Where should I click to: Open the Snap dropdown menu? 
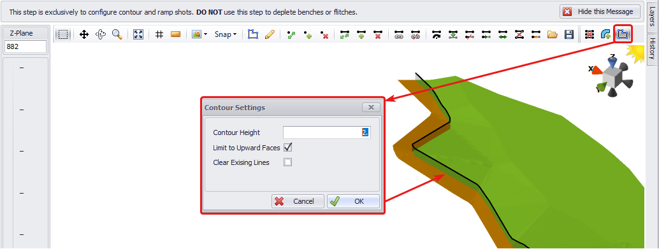click(x=226, y=34)
